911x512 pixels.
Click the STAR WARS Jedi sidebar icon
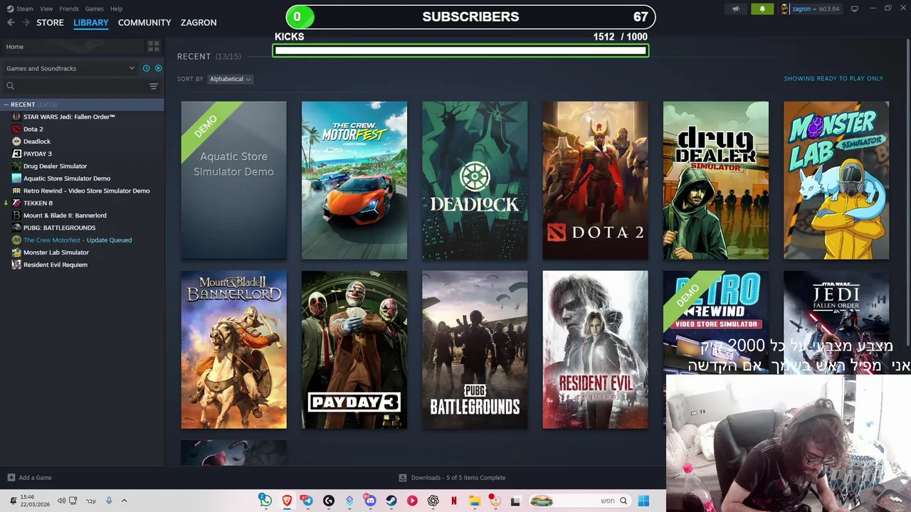click(16, 117)
